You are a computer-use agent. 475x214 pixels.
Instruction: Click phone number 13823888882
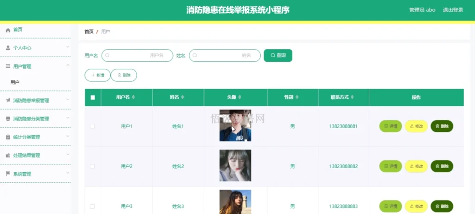pos(343,166)
